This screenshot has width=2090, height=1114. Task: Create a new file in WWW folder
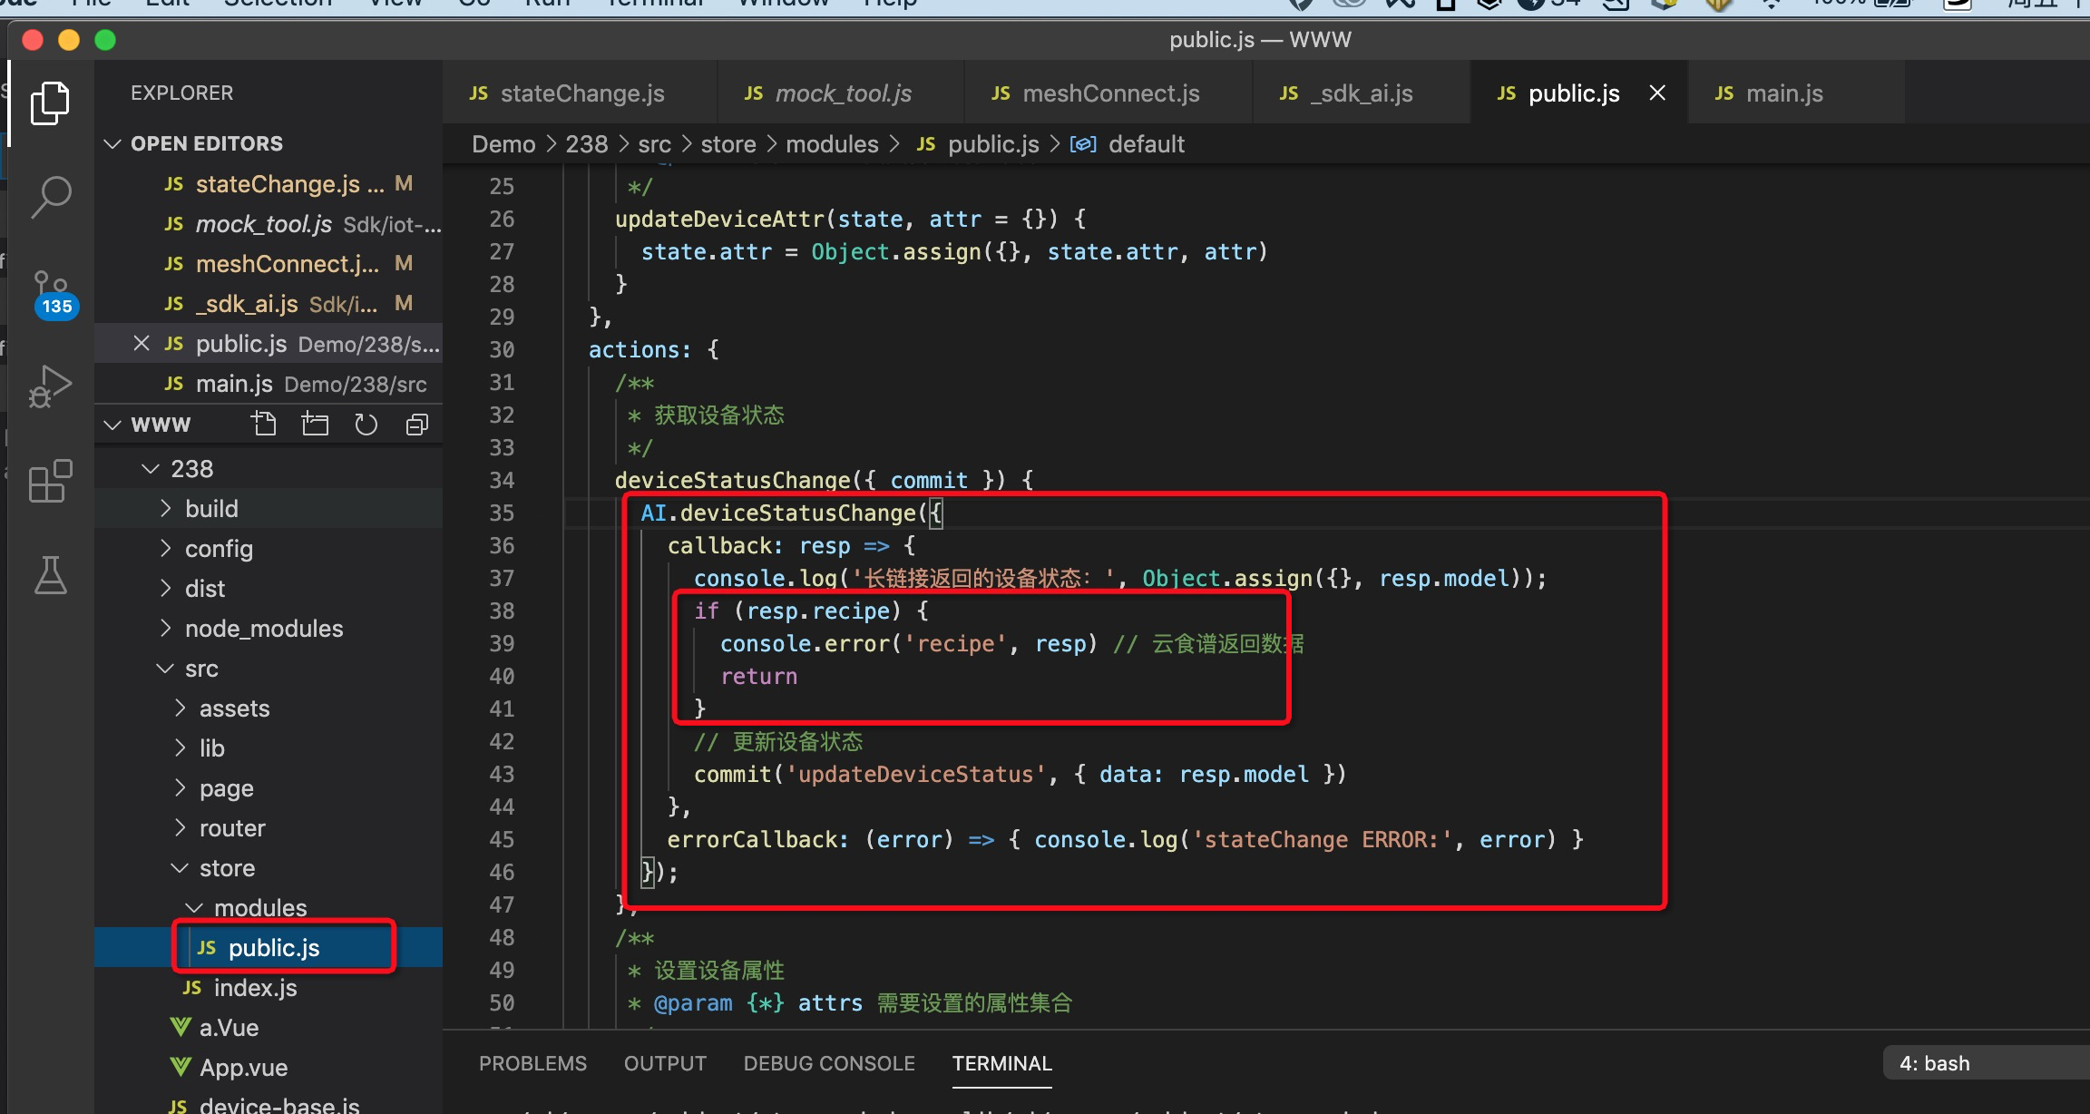(x=264, y=424)
